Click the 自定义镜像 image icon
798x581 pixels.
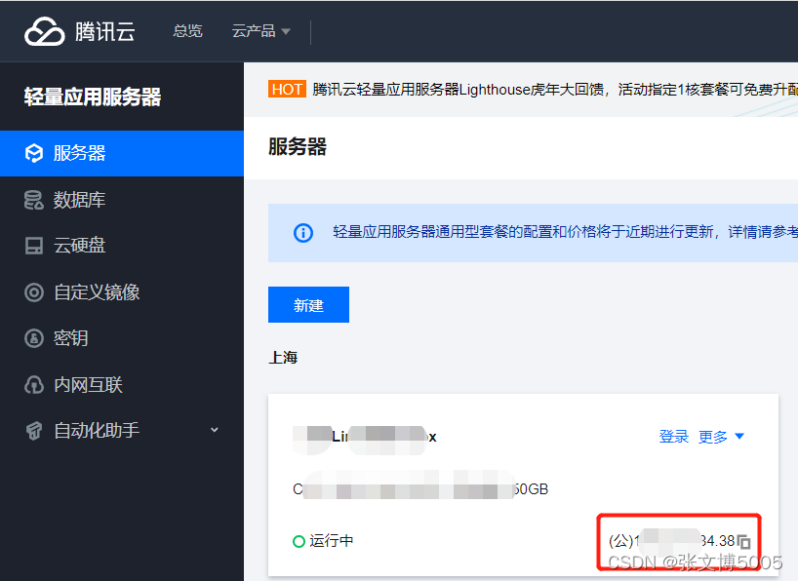34,292
